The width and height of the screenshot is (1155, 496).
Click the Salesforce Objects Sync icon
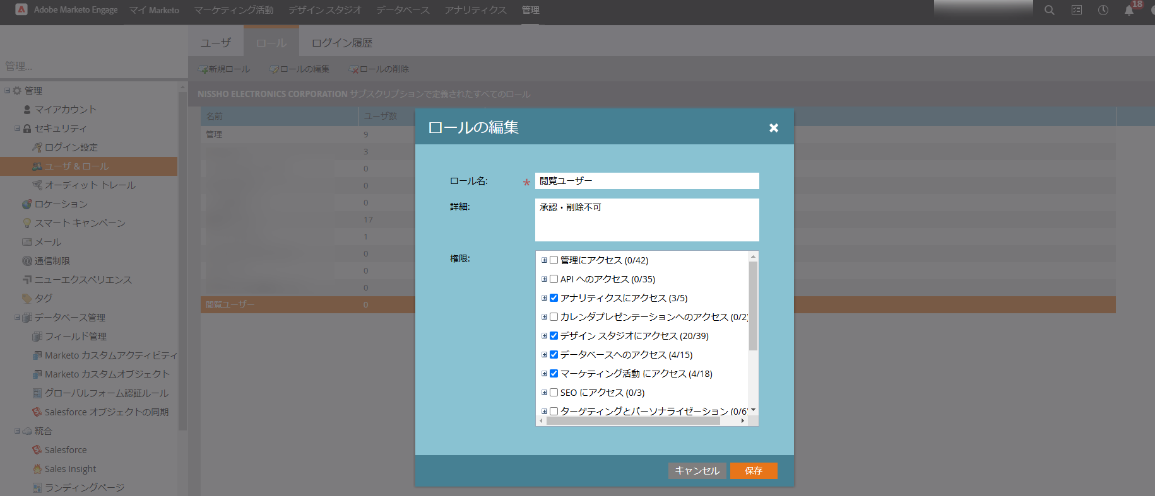(x=37, y=412)
